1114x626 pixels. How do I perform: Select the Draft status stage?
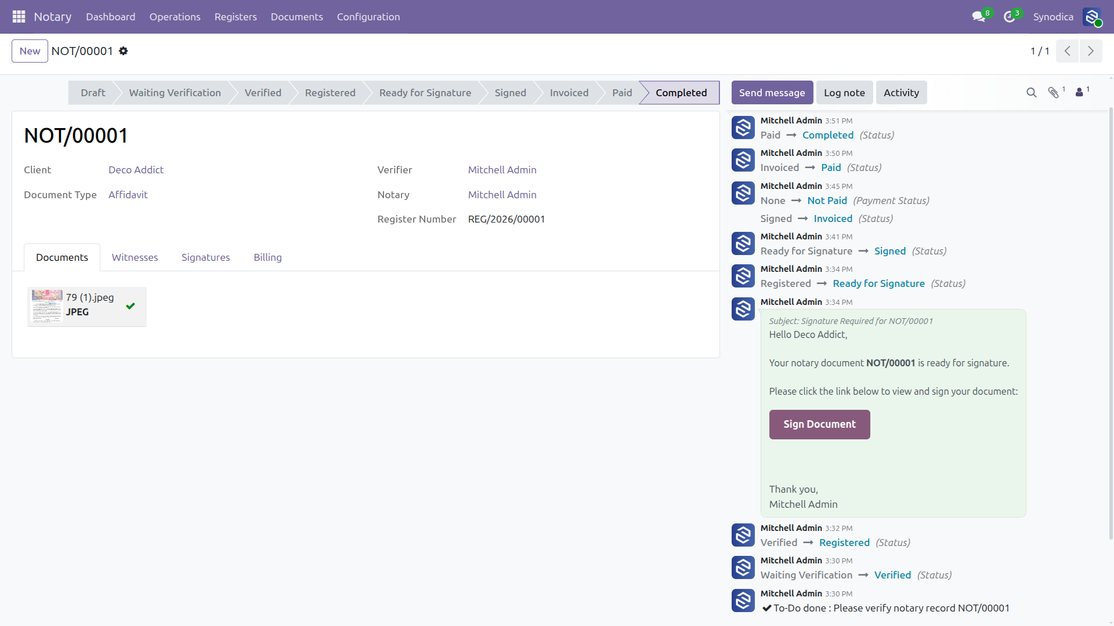[x=93, y=93]
